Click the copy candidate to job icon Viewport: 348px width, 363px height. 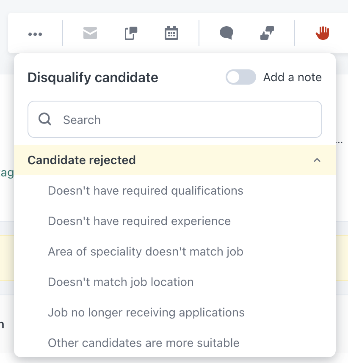pos(131,33)
